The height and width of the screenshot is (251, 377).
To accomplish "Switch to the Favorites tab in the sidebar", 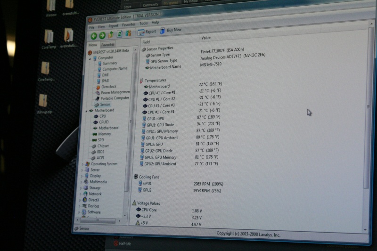I will tap(108, 44).
